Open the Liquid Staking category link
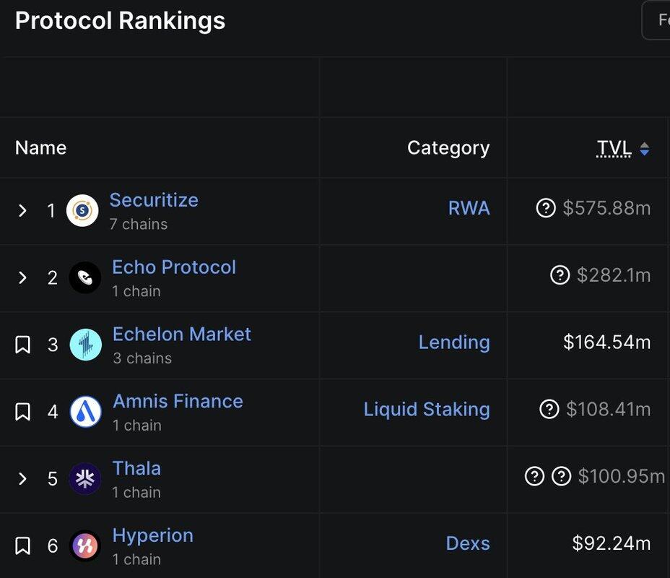This screenshot has height=578, width=670. (x=426, y=410)
